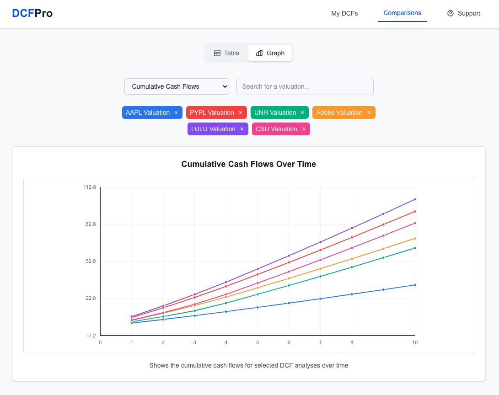The height and width of the screenshot is (395, 499).
Task: Click the chart description caption text
Action: [248, 365]
